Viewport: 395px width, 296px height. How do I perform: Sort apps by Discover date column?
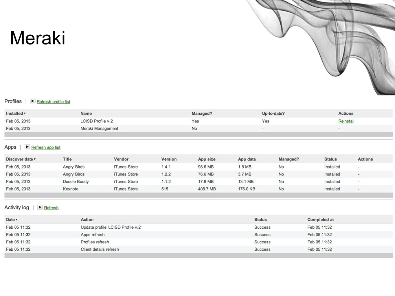[x=21, y=159]
